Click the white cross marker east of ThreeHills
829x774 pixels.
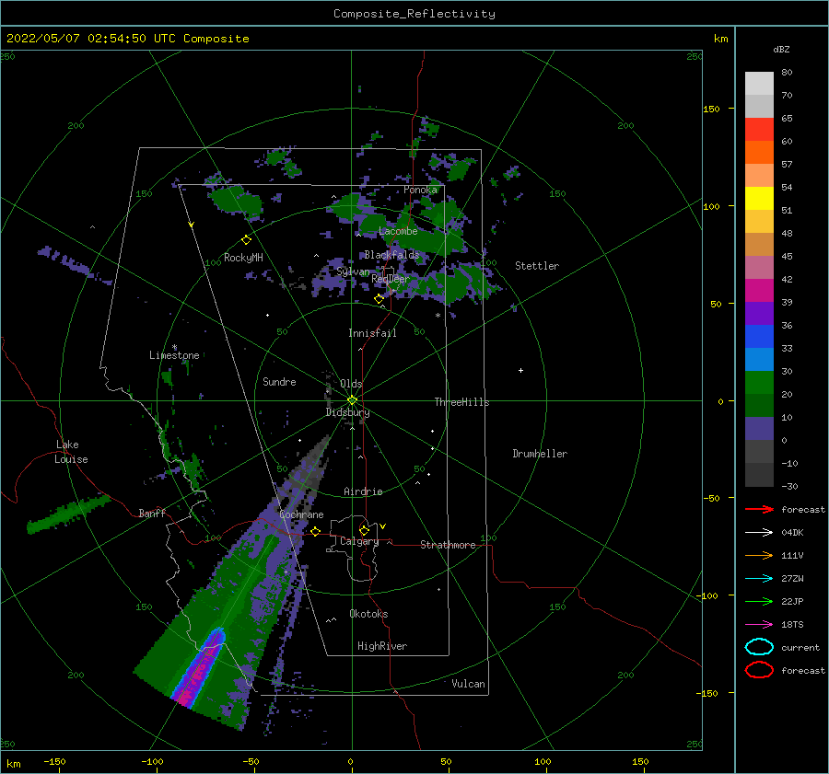(x=520, y=370)
